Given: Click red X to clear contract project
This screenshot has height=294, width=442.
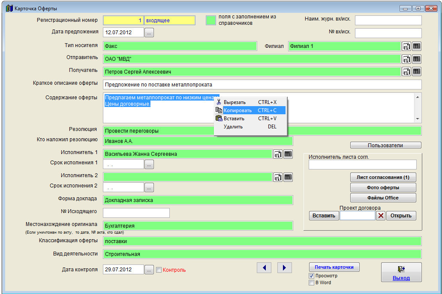Looking at the screenshot, I should point(380,216).
